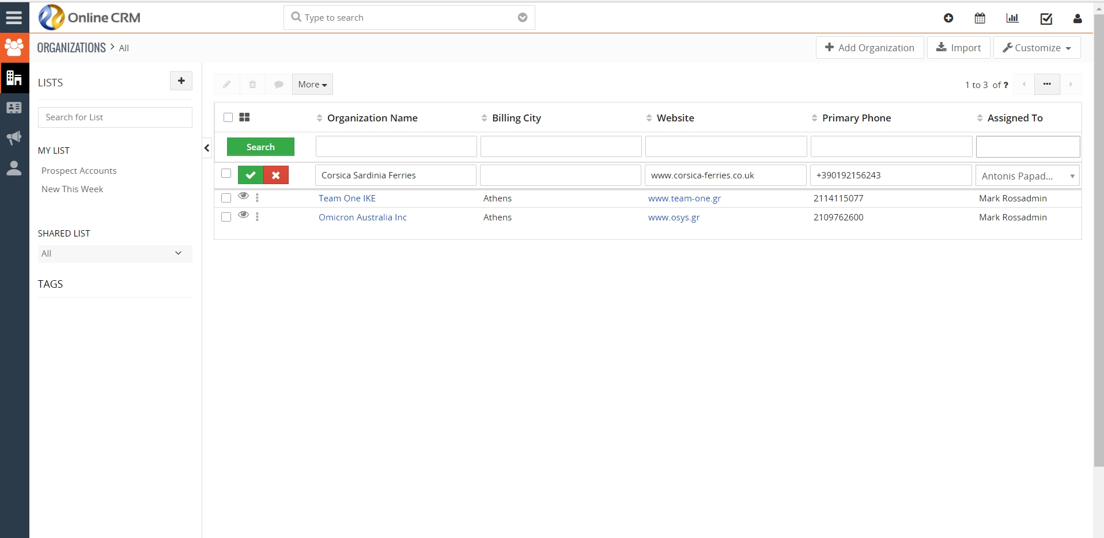Click the page vertical scrollbar
1104x538 pixels.
click(1099, 242)
